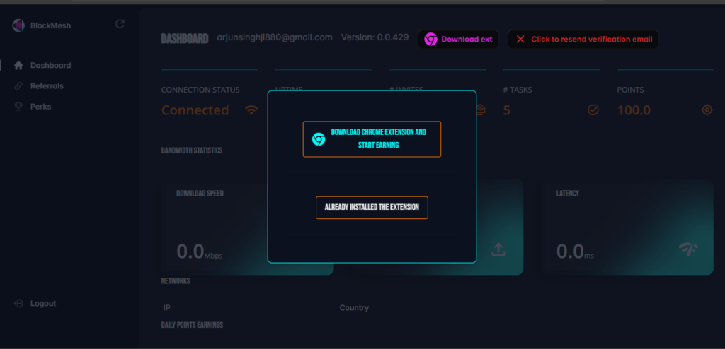Click the email arjunsinghji880@gmail.com
The image size is (725, 349).
tap(275, 37)
